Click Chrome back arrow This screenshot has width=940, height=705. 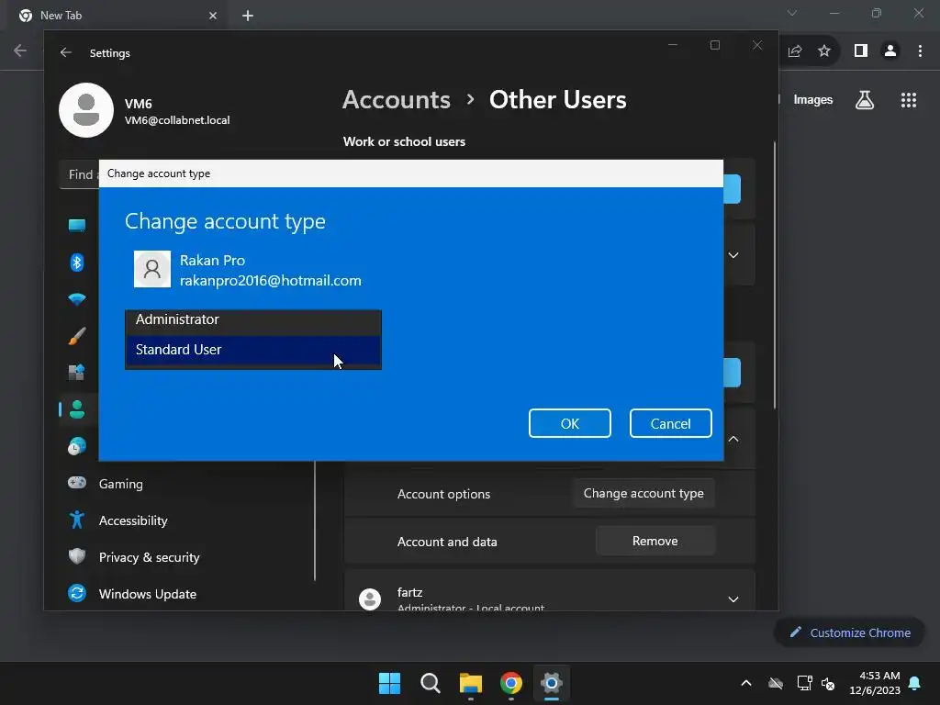(x=20, y=50)
